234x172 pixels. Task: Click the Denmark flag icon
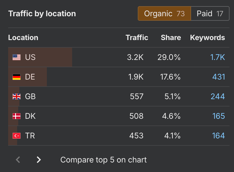[x=17, y=116]
